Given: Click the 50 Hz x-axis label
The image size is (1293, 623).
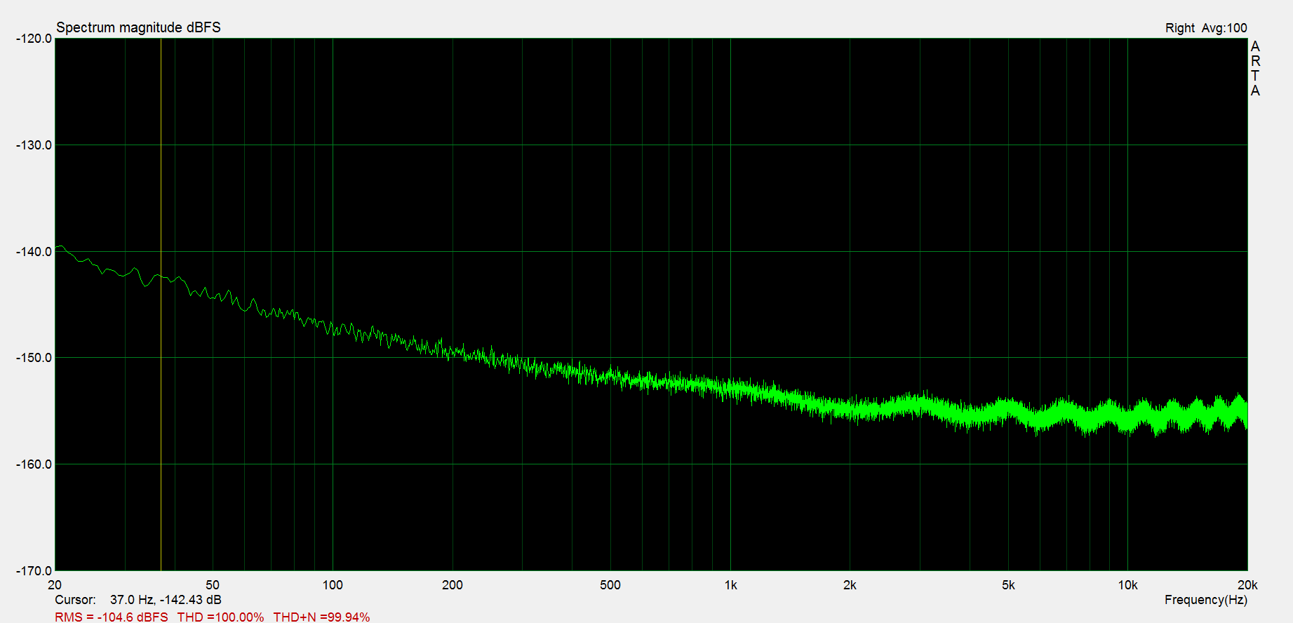Looking at the screenshot, I should point(213,585).
